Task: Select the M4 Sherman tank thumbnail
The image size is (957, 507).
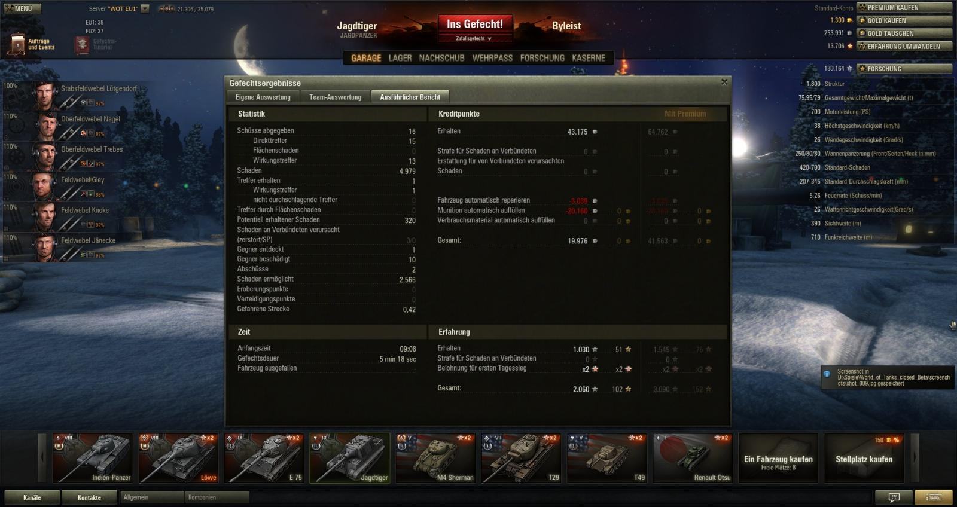Action: pos(435,458)
